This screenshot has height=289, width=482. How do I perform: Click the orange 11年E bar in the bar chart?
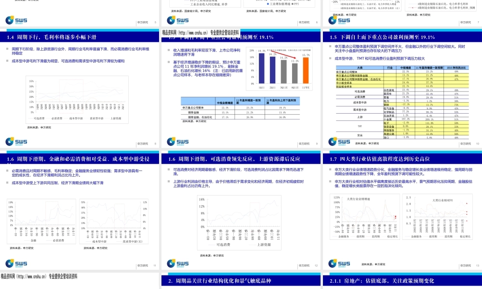pos(306,70)
